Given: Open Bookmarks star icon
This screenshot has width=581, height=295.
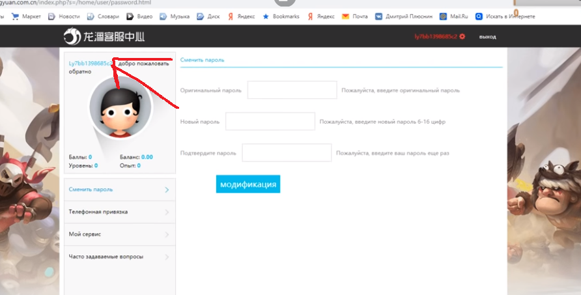Looking at the screenshot, I should (x=266, y=16).
